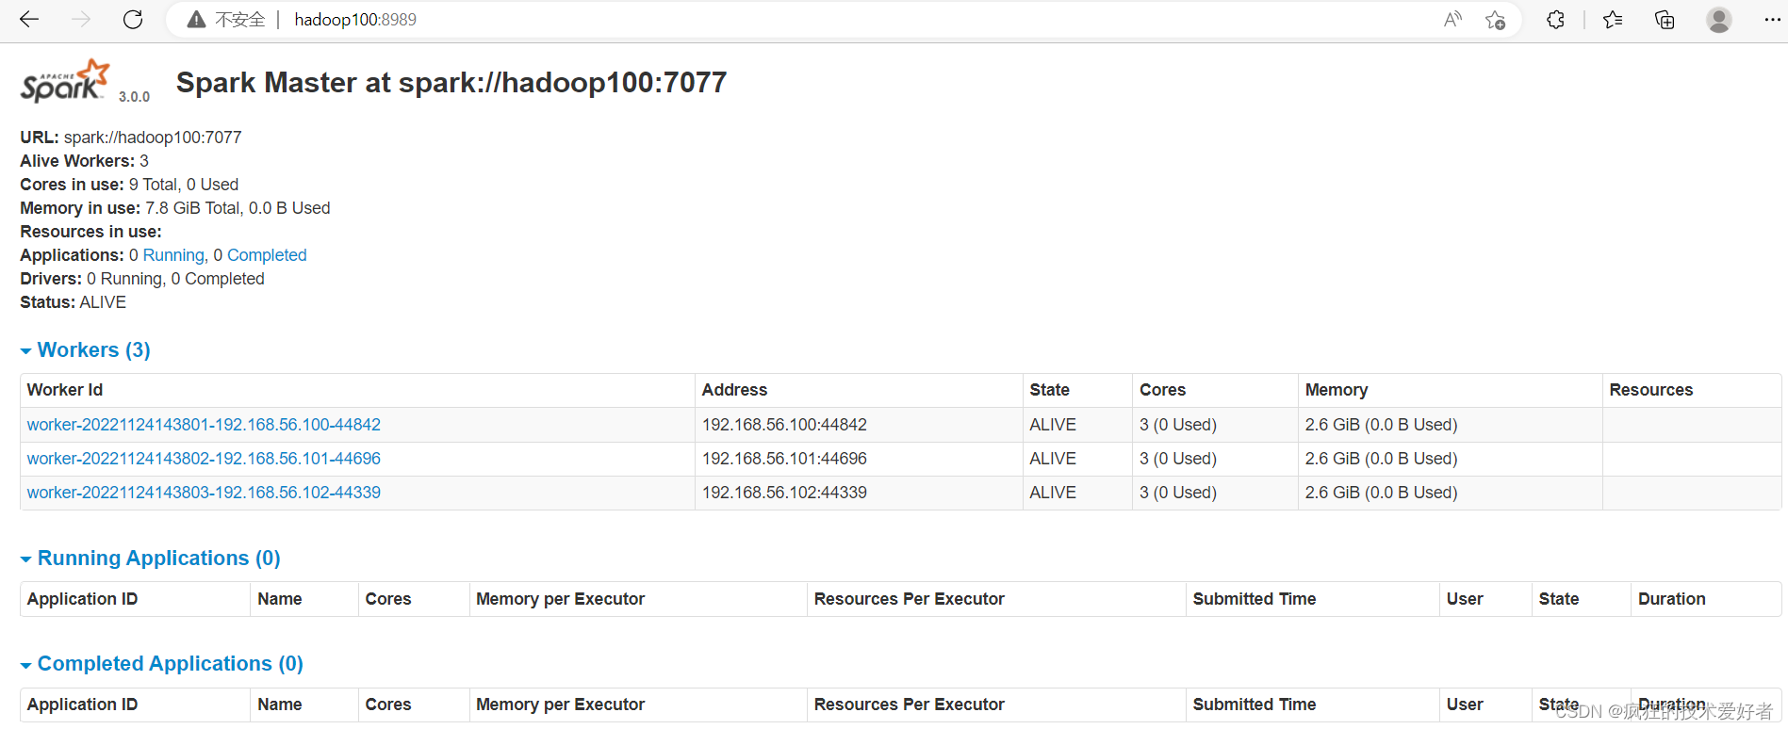Viewport: 1788px width, 729px height.
Task: Click the Spark Master page title heading
Action: (451, 83)
